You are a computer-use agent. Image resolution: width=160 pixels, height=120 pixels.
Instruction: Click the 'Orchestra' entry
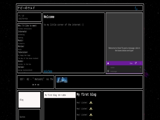pyautogui.click(x=21, y=44)
